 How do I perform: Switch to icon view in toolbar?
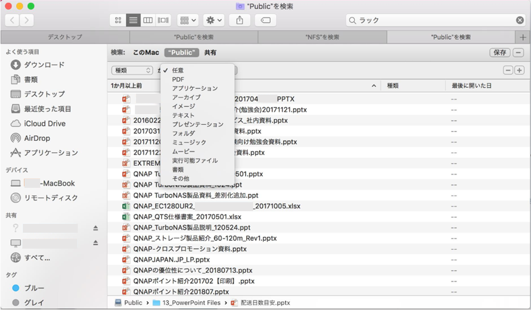pyautogui.click(x=118, y=20)
